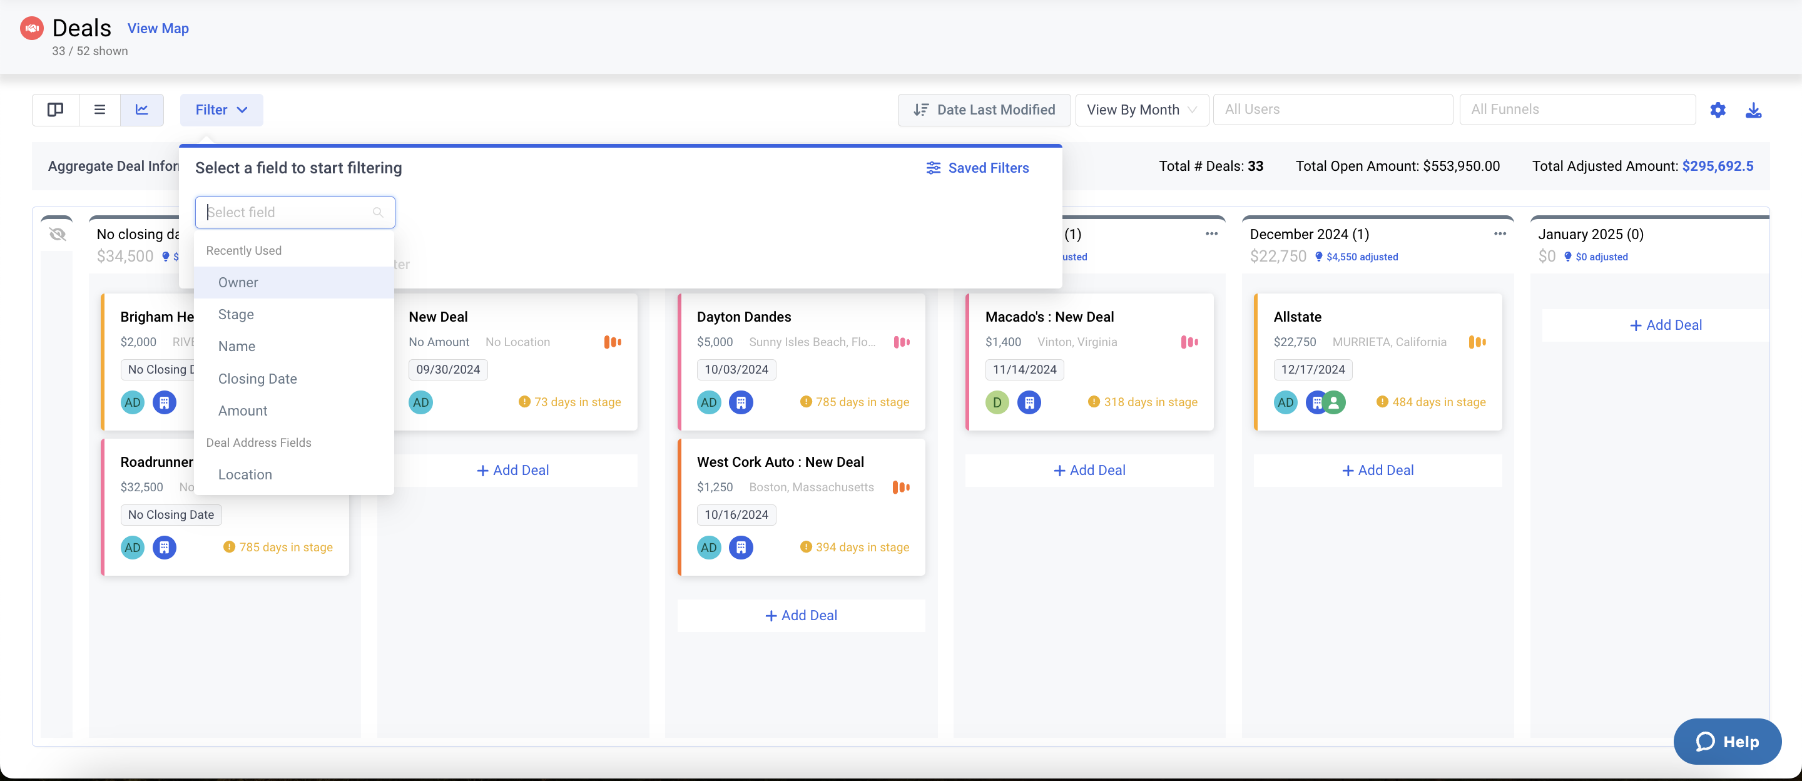Add Deal under New Deal card
Screen dimensions: 1802x781
point(513,470)
